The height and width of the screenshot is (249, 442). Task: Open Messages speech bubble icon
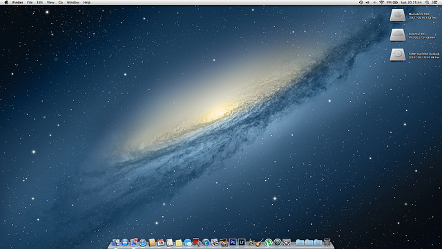click(x=188, y=243)
